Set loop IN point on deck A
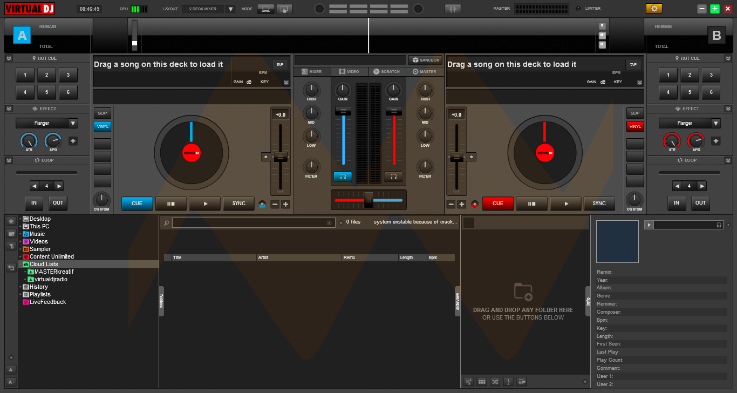The width and height of the screenshot is (737, 393). point(34,203)
